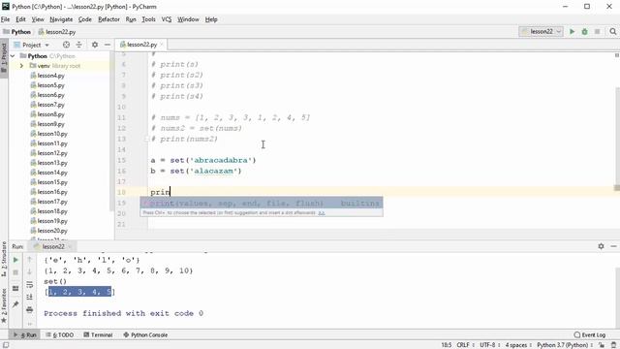
Task: Click the stop icon in top toolbar
Action: (597, 32)
